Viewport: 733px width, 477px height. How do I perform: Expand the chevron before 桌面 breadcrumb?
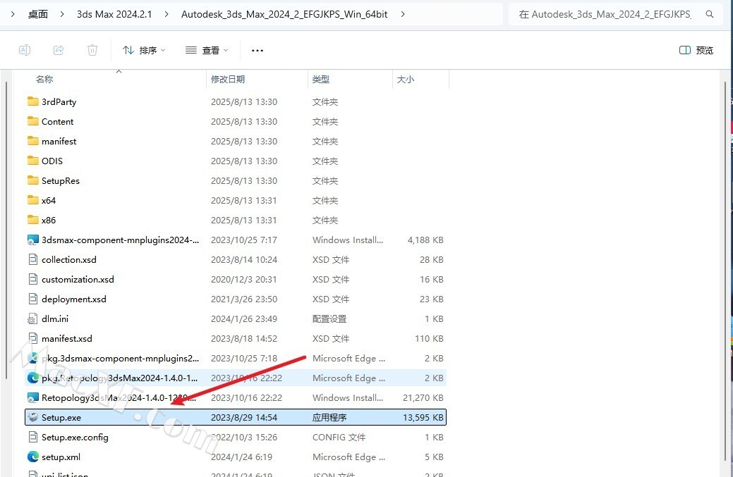[13, 15]
